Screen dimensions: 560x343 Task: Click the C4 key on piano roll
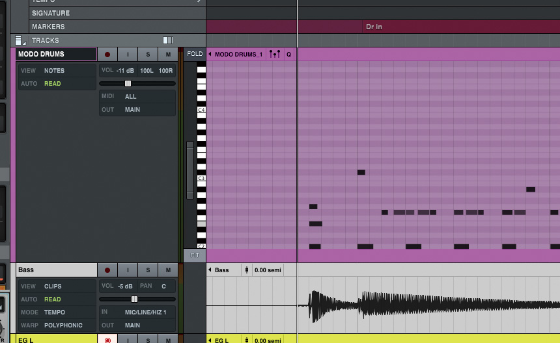pos(201,110)
